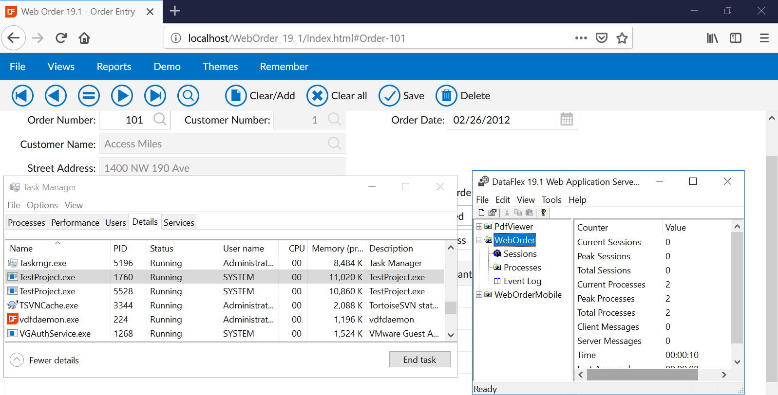Click the Clear all button
Image resolution: width=778 pixels, height=395 pixels.
point(337,96)
